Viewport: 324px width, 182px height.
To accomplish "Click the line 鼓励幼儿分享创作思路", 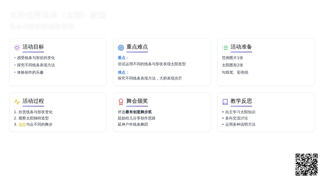I will 137,118.
